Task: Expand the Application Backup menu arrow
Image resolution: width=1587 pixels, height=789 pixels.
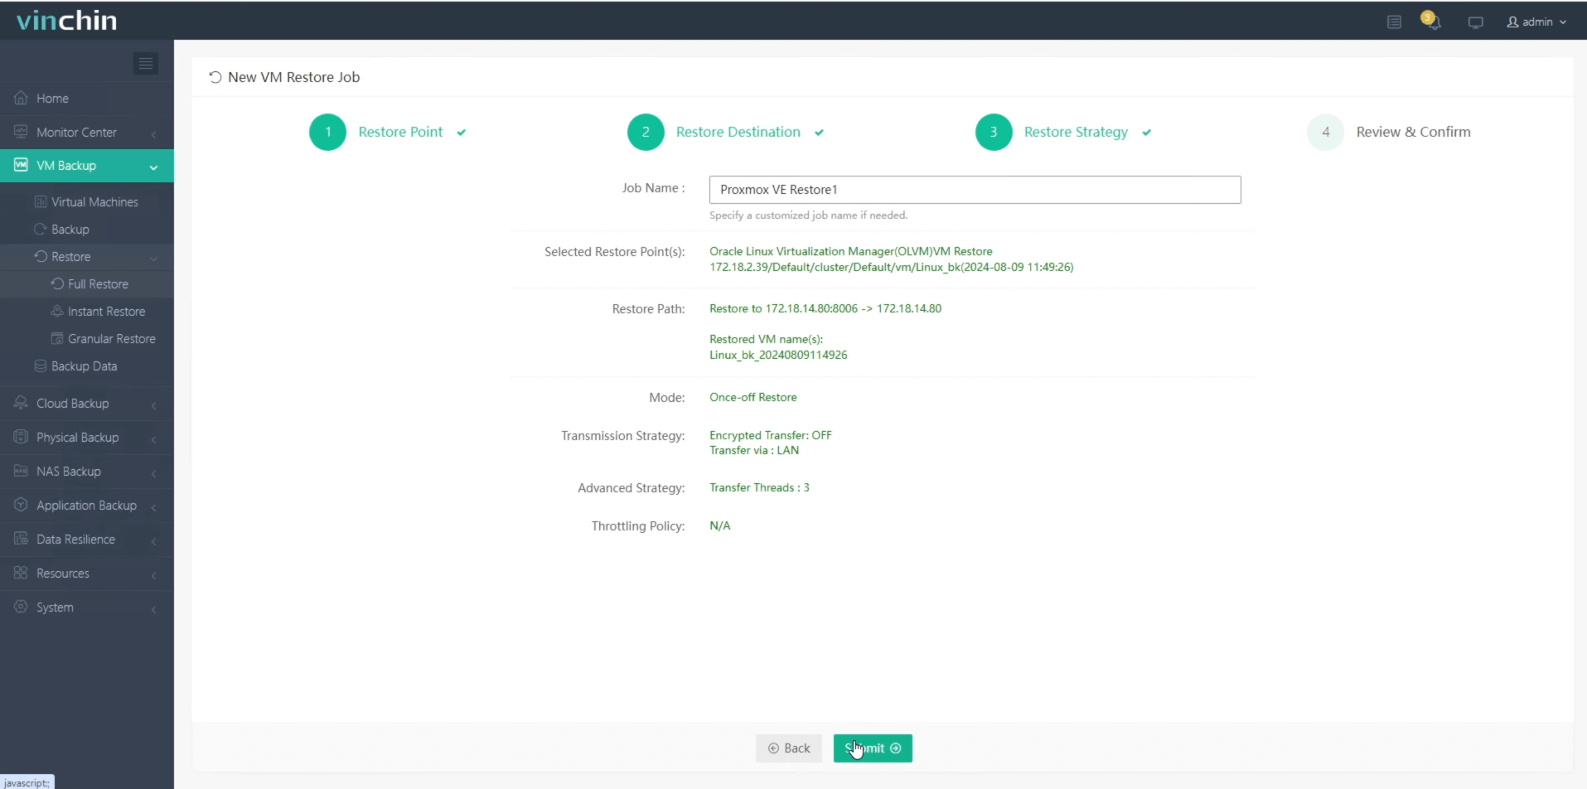Action: click(x=154, y=506)
